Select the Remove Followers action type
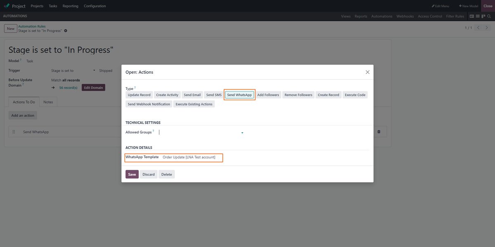The height and width of the screenshot is (247, 495). 298,95
